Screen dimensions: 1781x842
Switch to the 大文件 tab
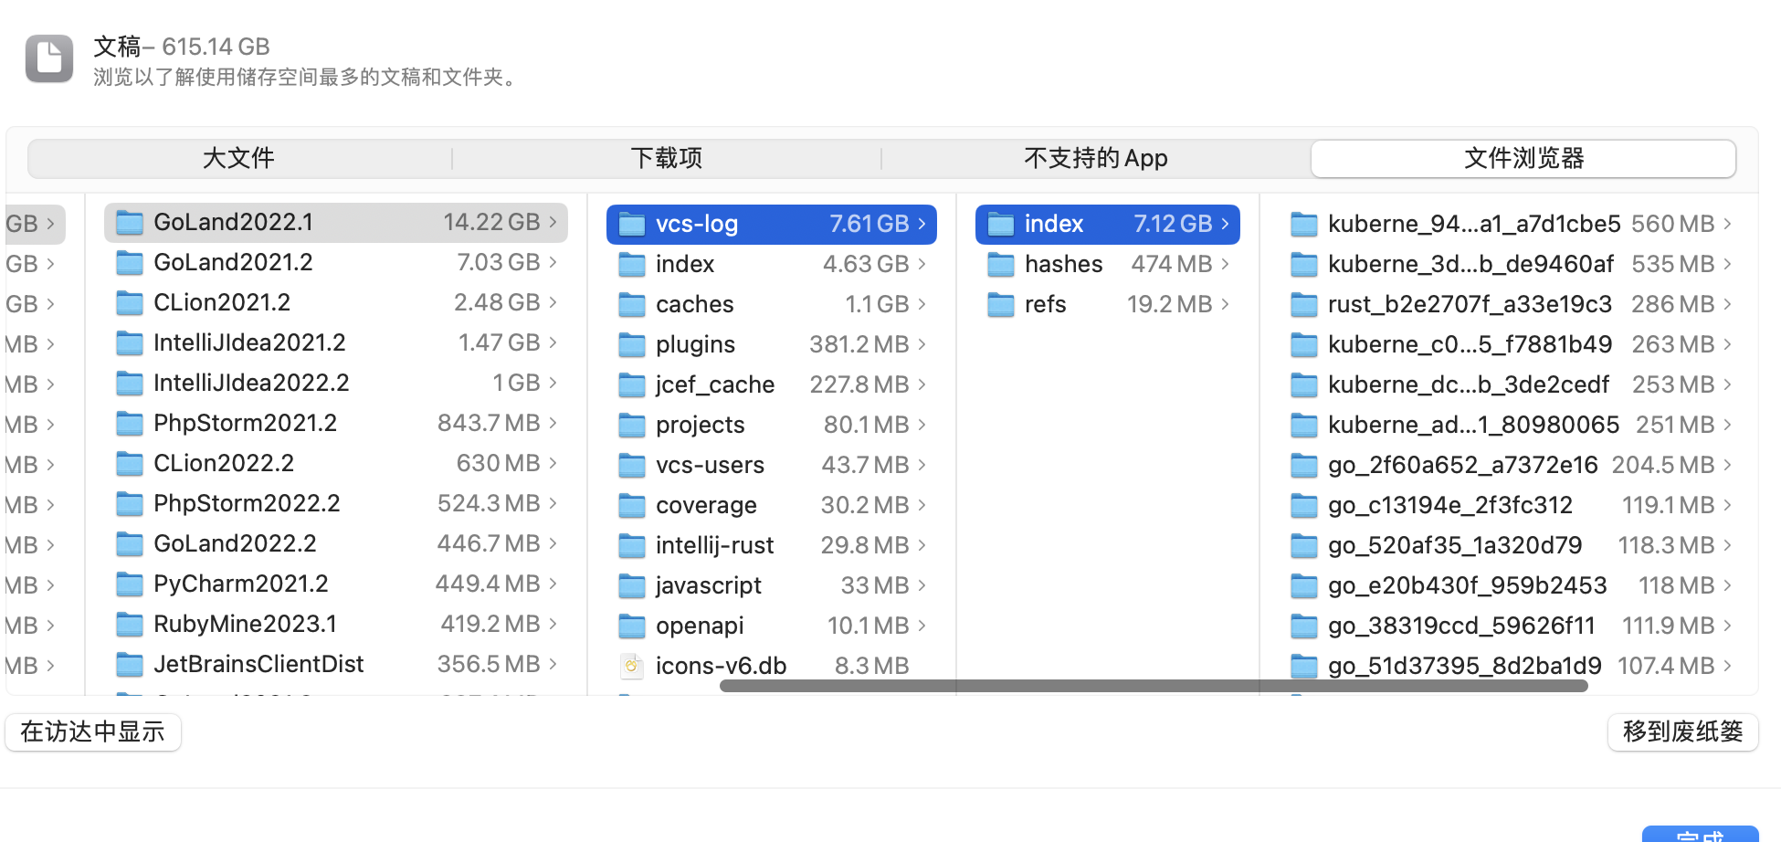[x=239, y=159]
